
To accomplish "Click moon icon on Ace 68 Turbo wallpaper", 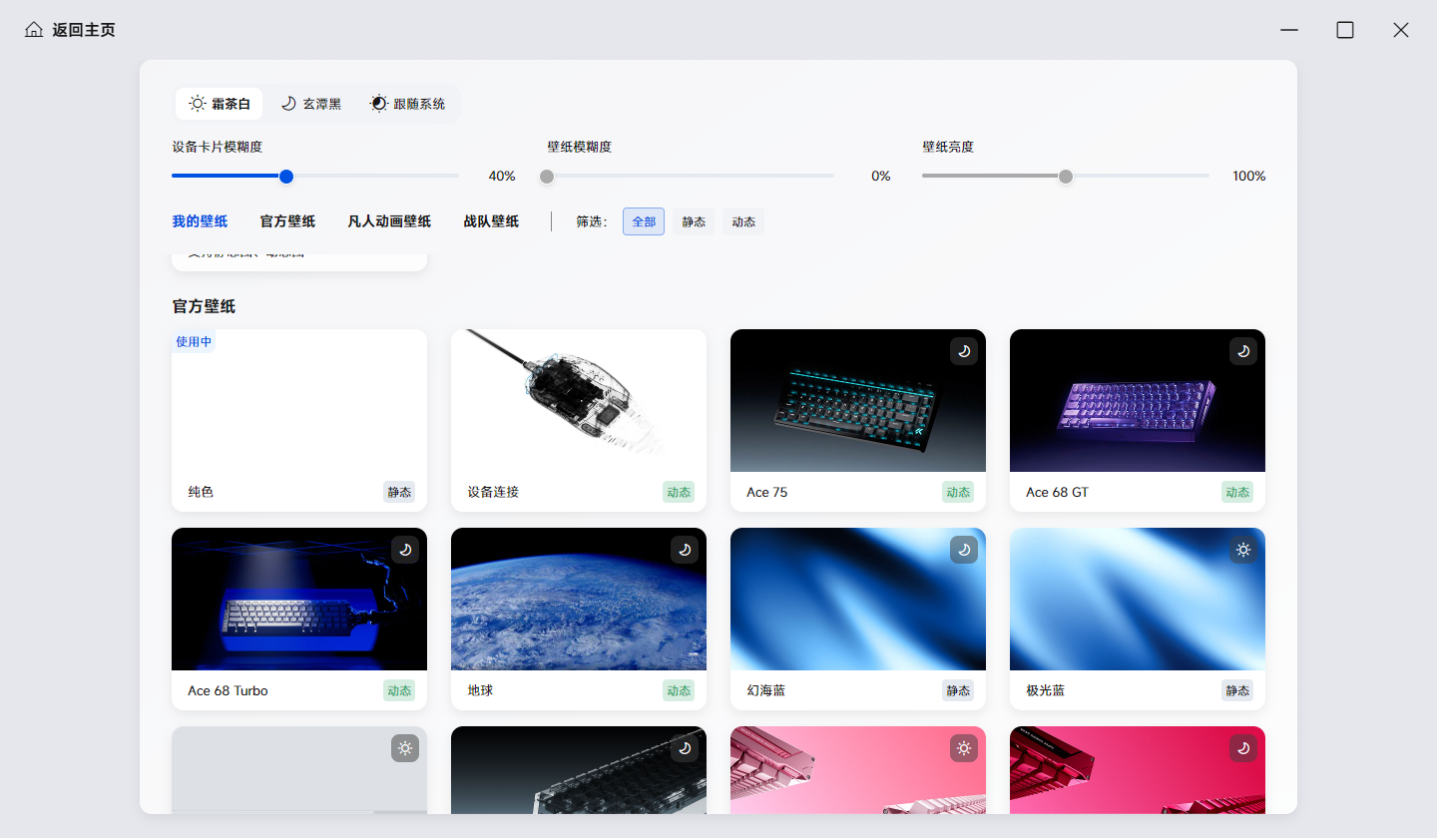I will 405,550.
